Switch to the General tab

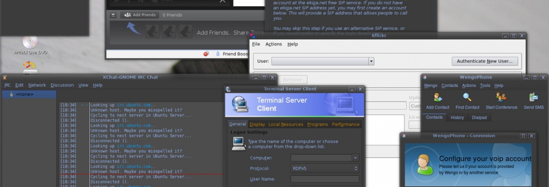[x=237, y=124]
